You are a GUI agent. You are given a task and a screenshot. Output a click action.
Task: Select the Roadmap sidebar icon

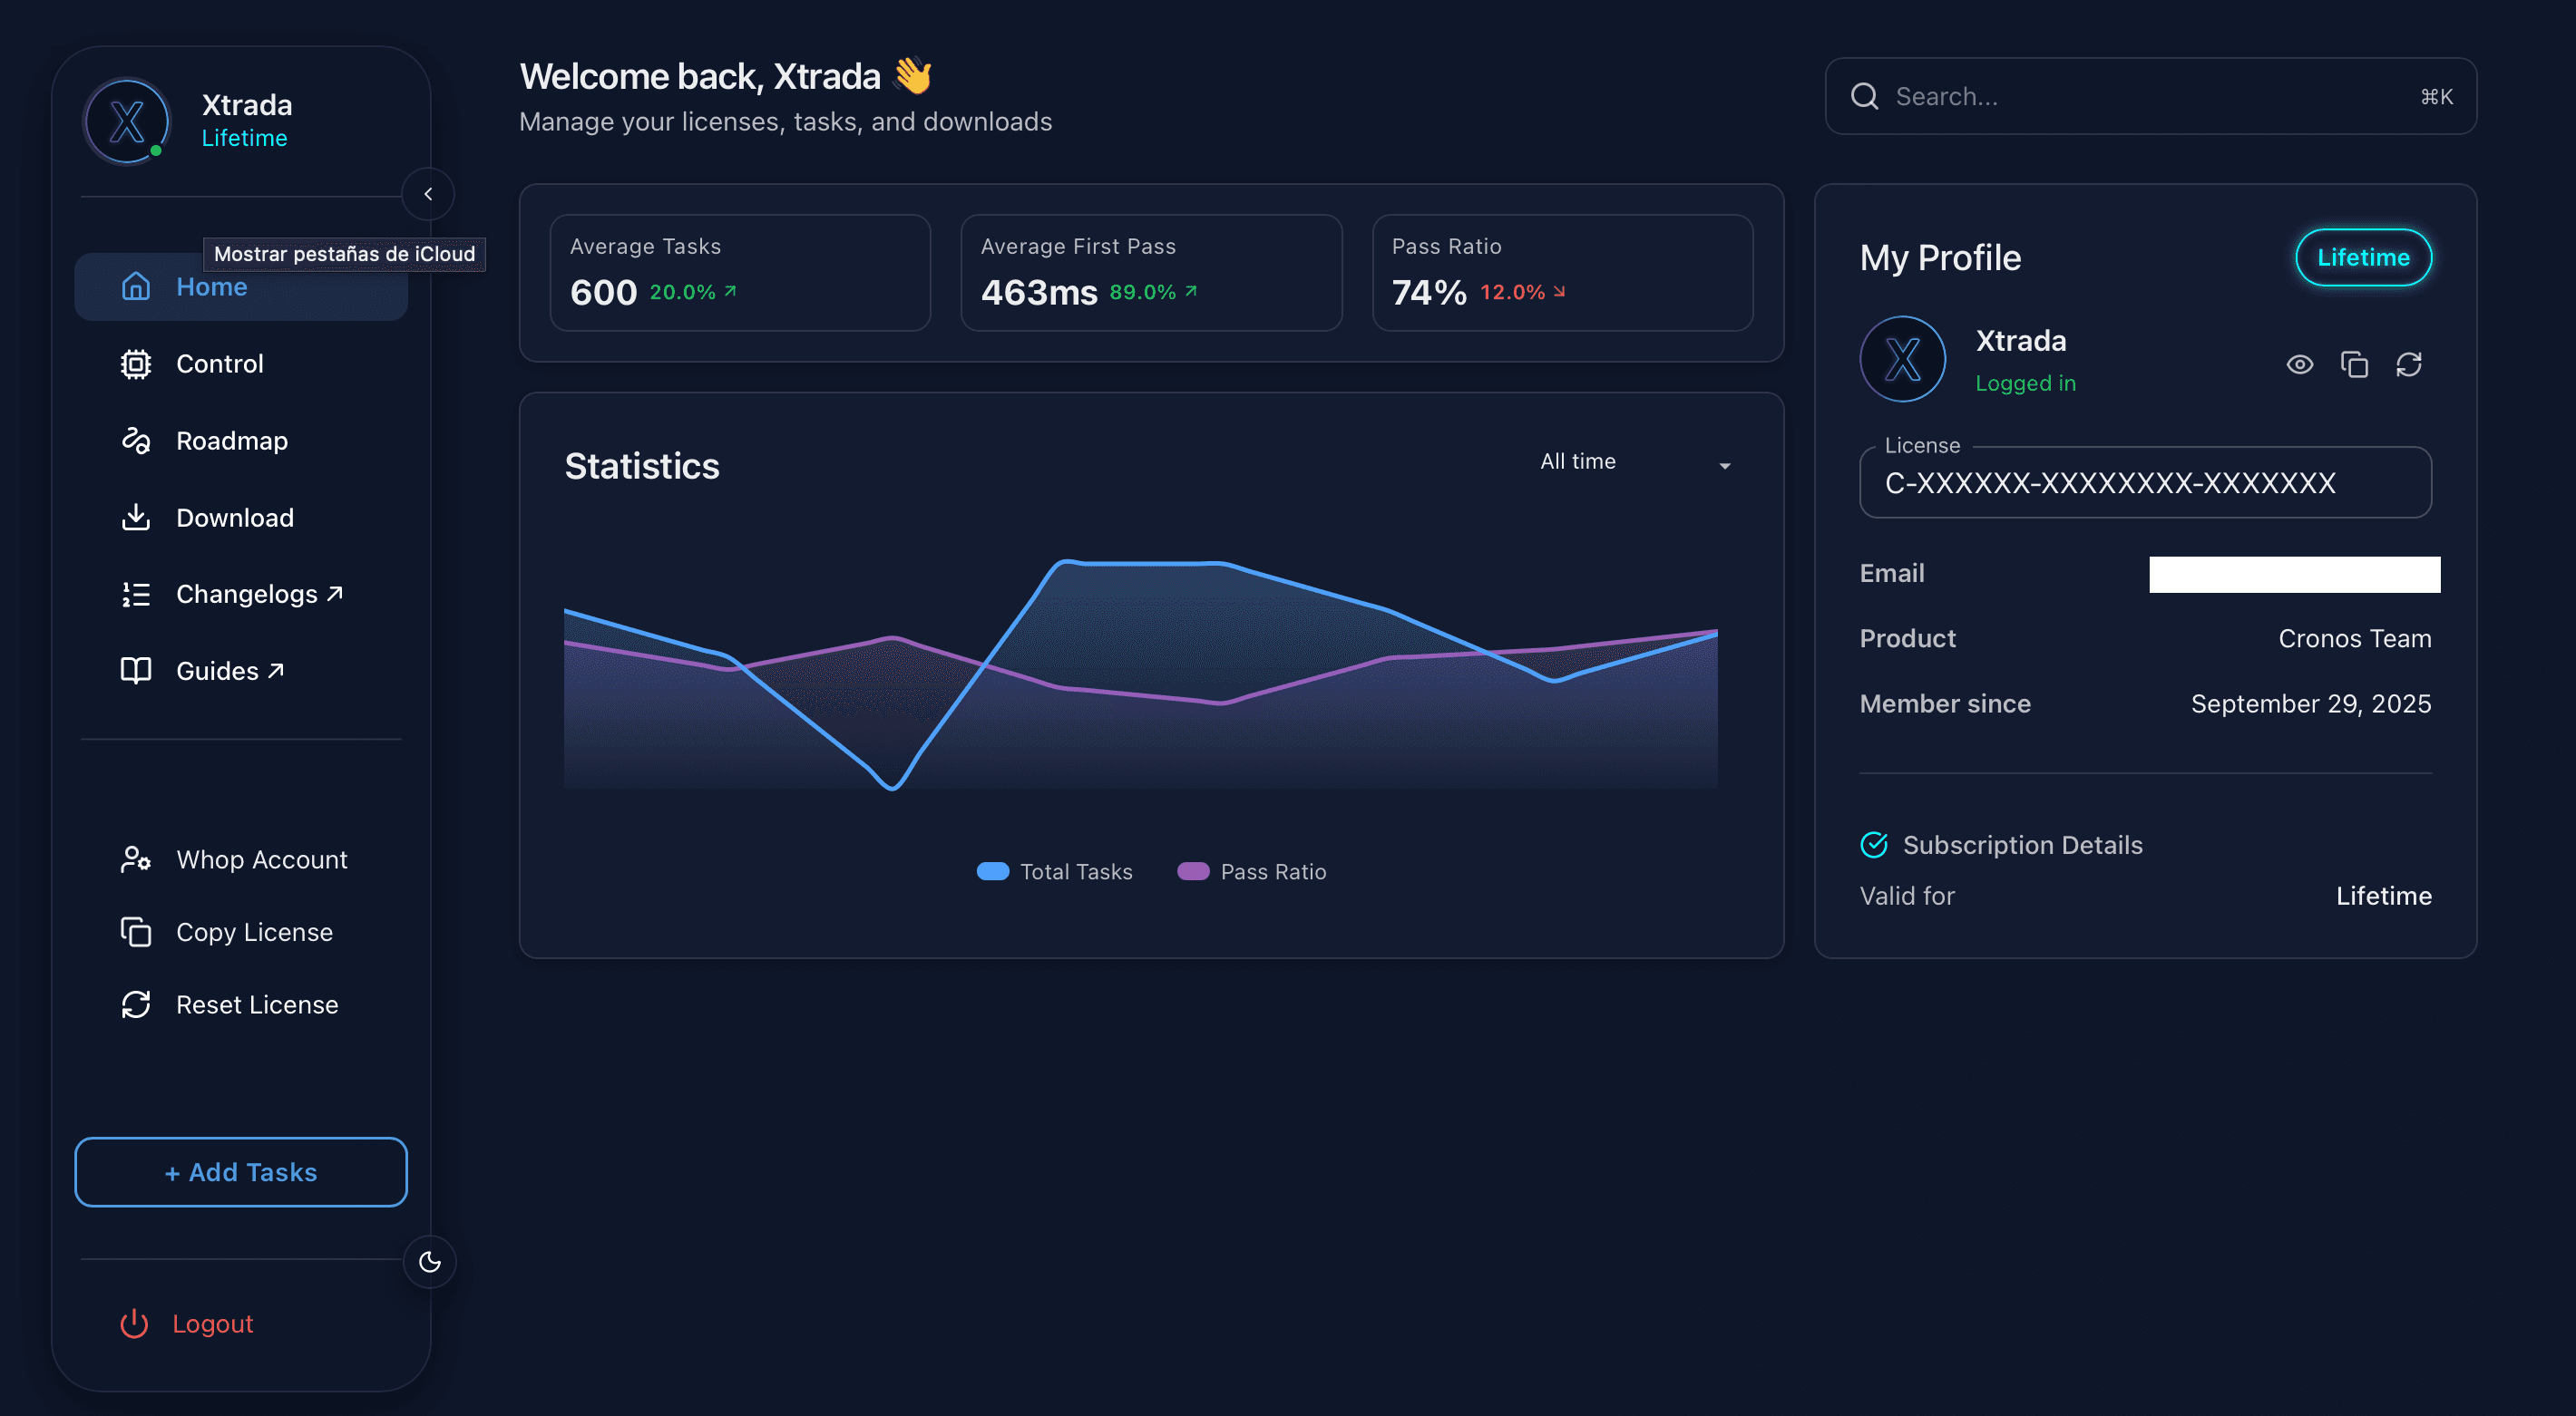coord(136,440)
